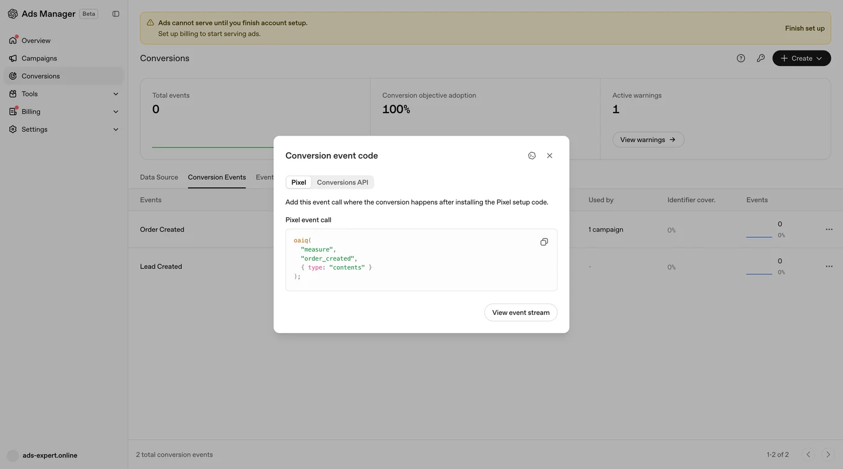Open help via the question mark icon

[x=741, y=58]
